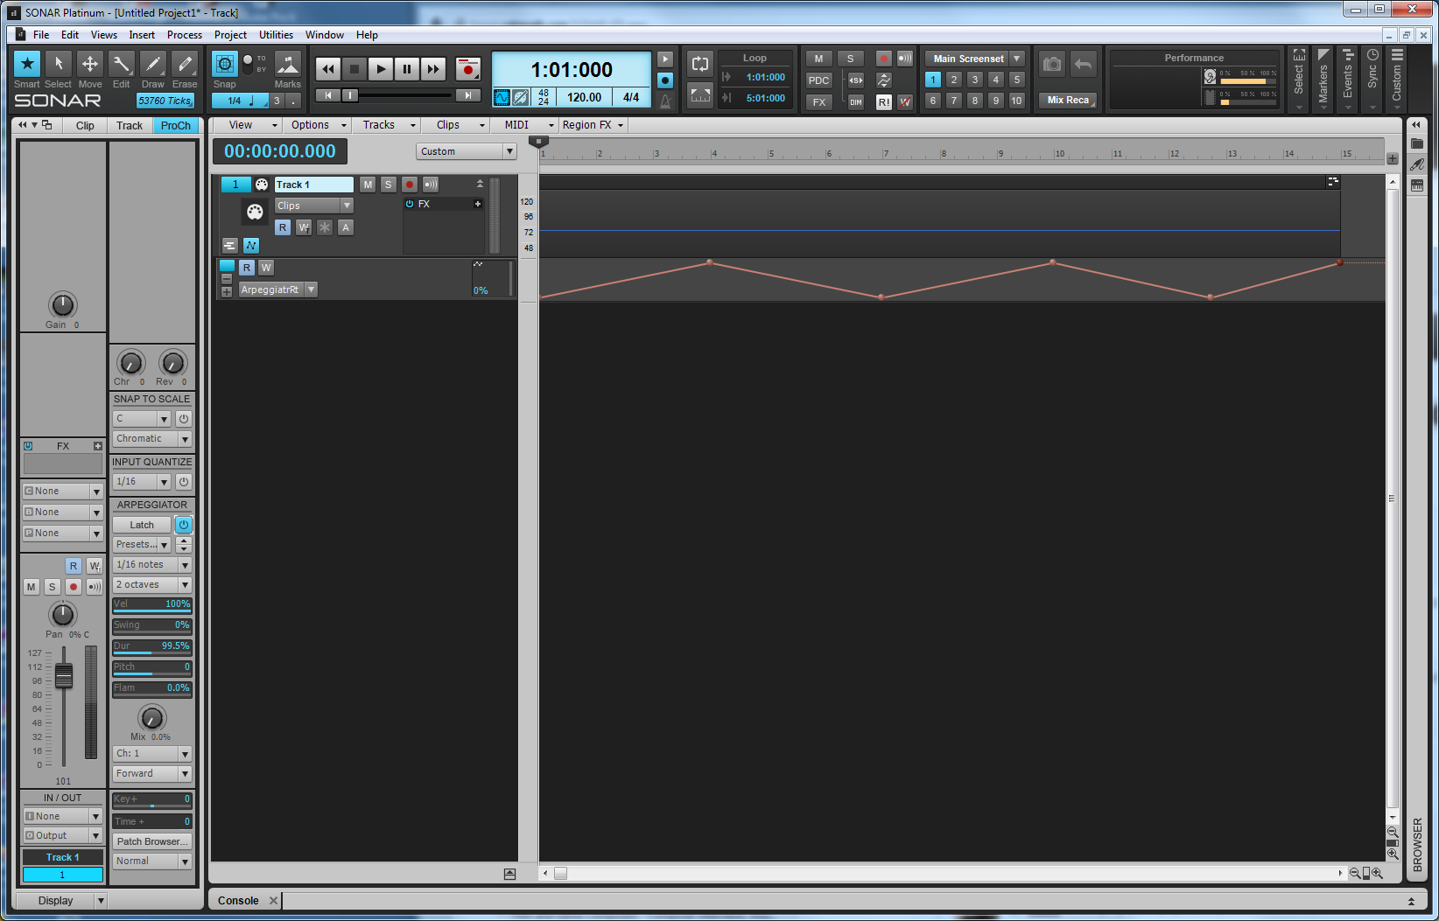Open the Main Screenset dropdown

pos(1017,59)
